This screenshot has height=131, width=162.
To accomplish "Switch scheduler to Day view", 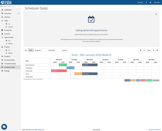I will click(26, 50).
